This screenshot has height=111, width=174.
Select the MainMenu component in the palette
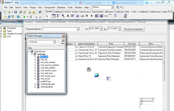(58, 16)
